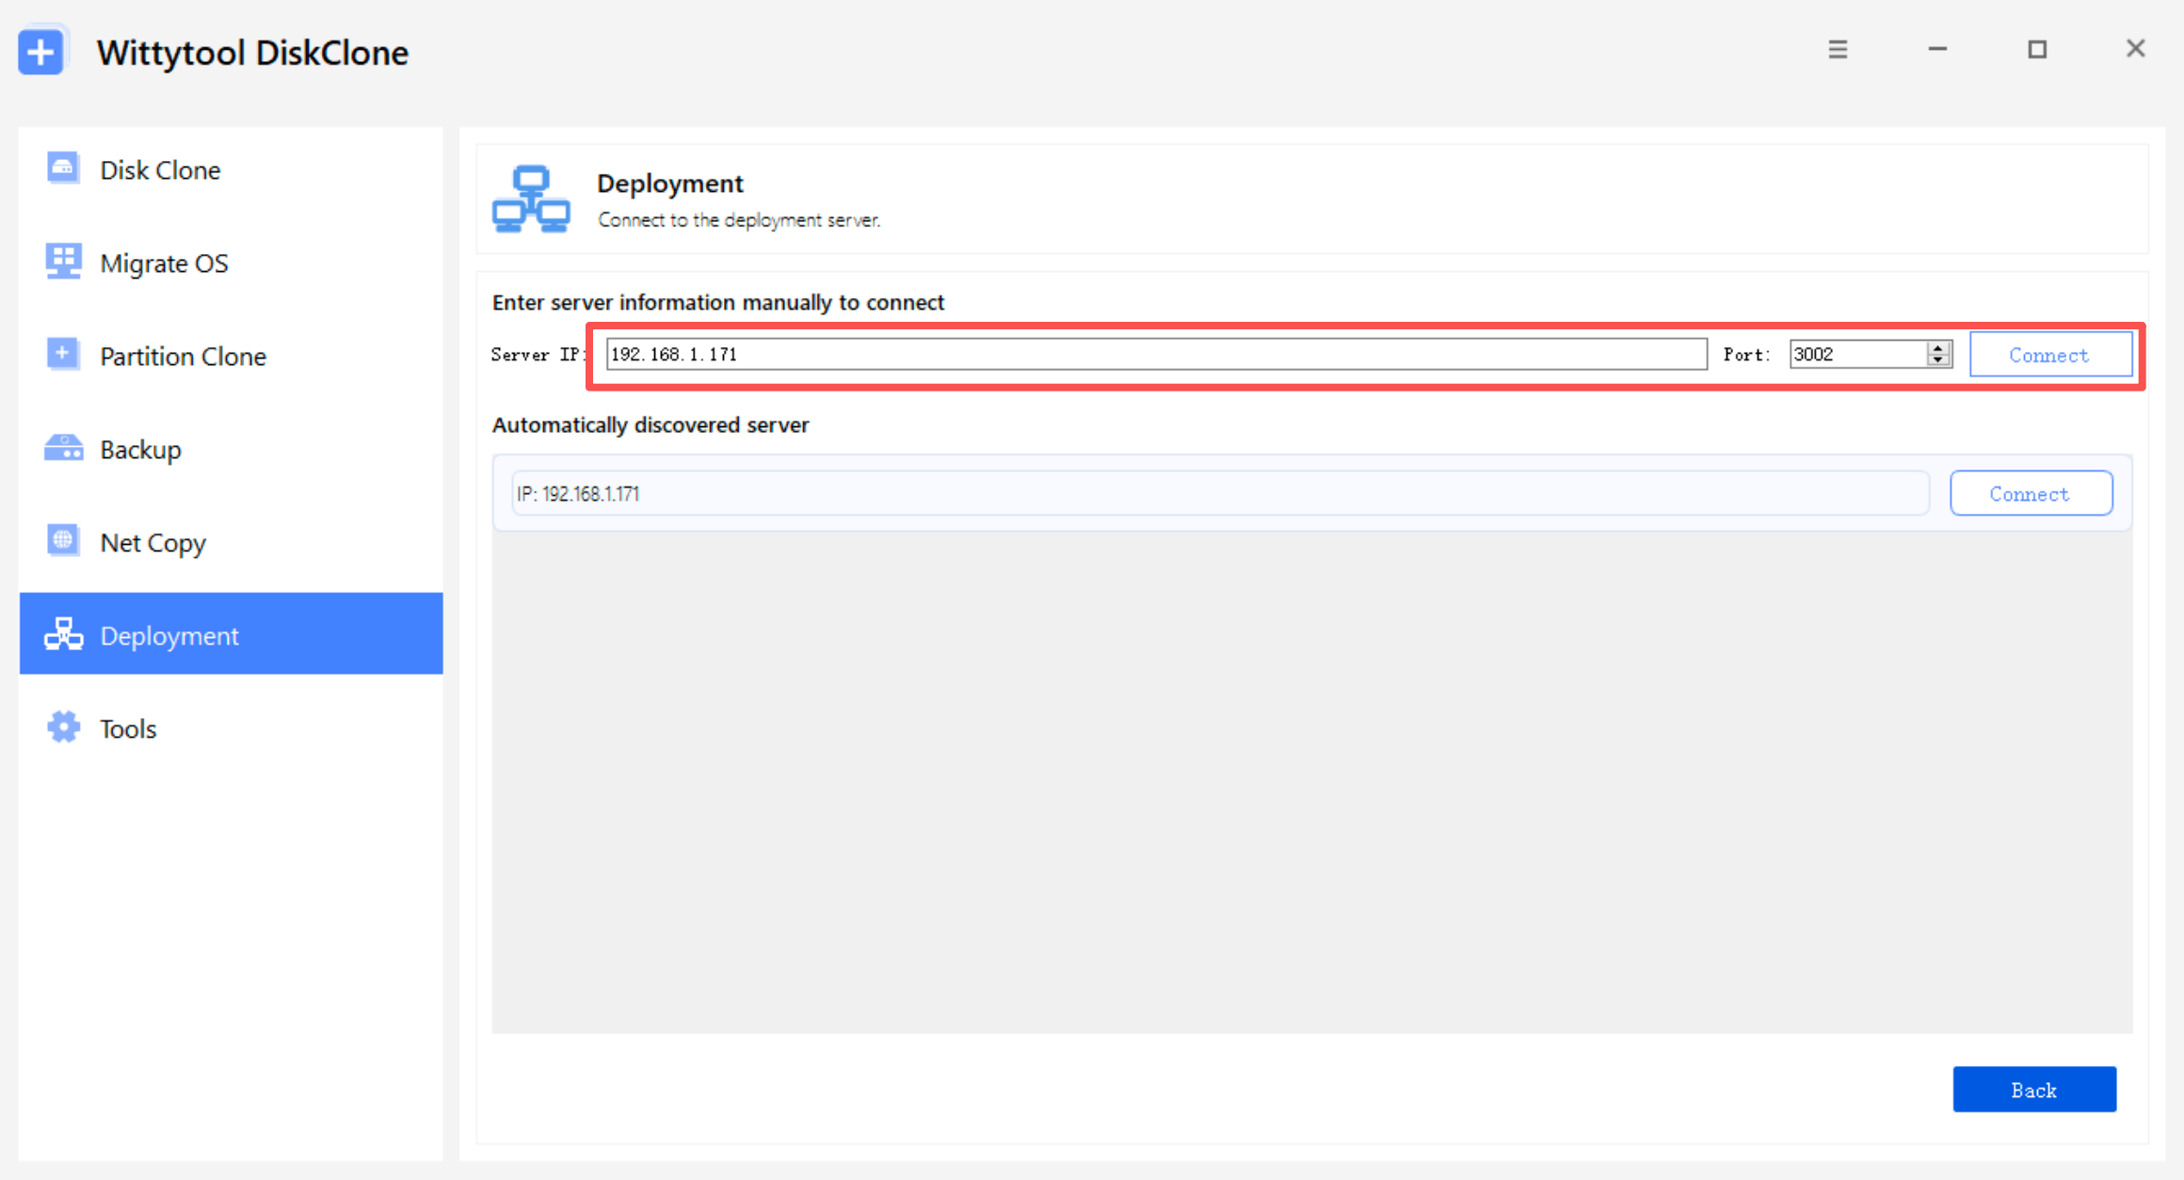2184x1180 pixels.
Task: Click the Wittytool DiskClone logo icon
Action: (x=41, y=51)
